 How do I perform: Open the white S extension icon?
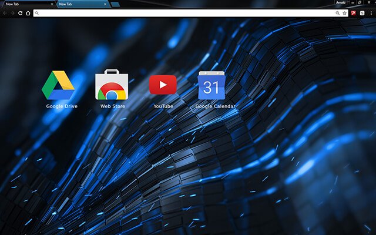pos(362,13)
